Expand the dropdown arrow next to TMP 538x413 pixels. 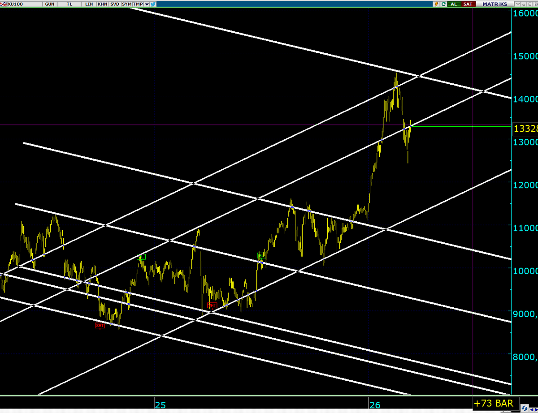(147, 4)
